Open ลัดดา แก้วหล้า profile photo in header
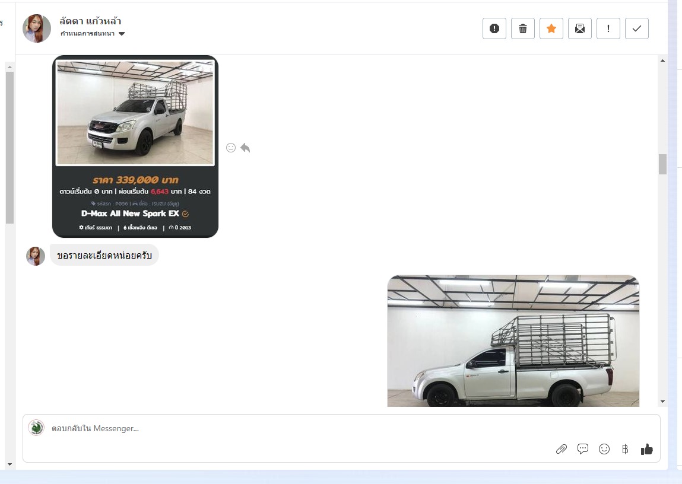Viewport: 682px width, 484px height. (x=37, y=28)
